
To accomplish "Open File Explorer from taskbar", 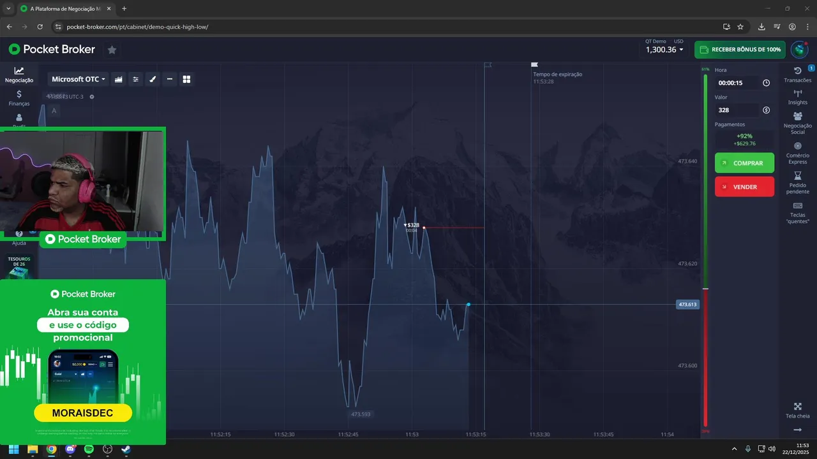I will pyautogui.click(x=33, y=449).
